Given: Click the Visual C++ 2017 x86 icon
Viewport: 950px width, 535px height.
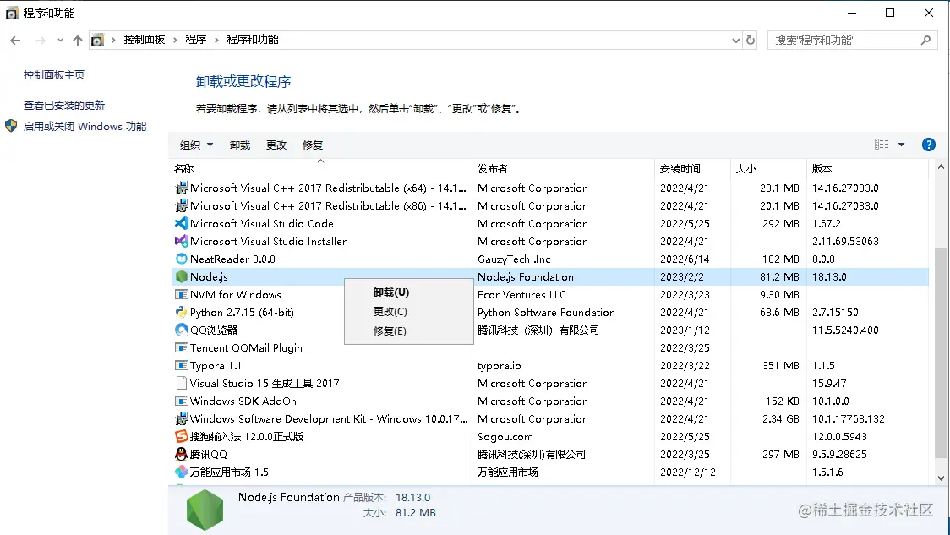Looking at the screenshot, I should 181,206.
